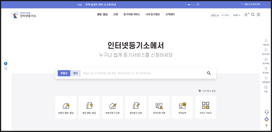Open the 등기지원 서비스 menu
272x132 pixels.
point(132,14)
